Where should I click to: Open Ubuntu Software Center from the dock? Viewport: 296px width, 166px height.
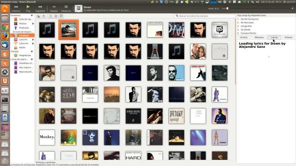(5, 64)
